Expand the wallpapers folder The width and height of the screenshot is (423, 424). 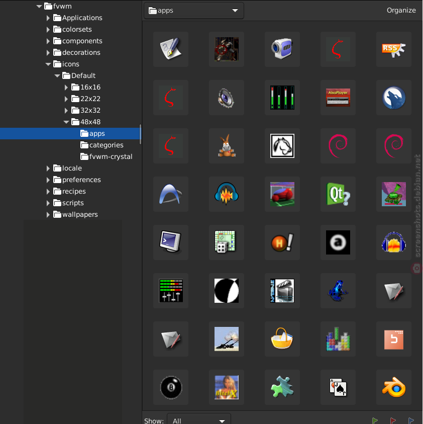[48, 215]
